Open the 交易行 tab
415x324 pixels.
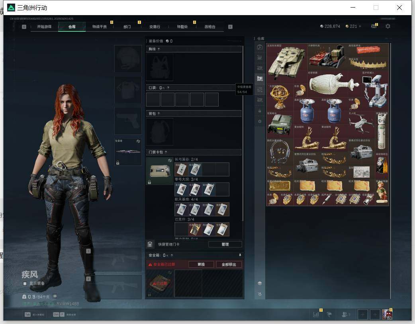click(155, 27)
